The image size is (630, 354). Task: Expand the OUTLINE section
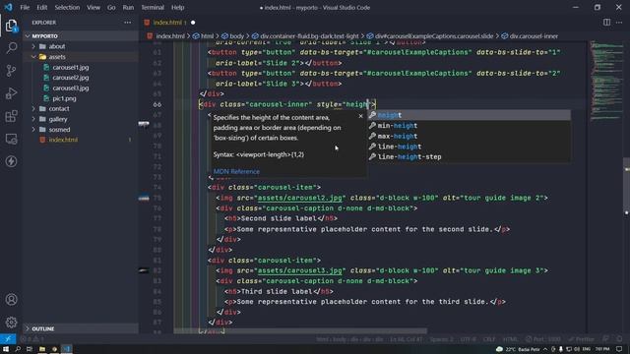coord(81,328)
